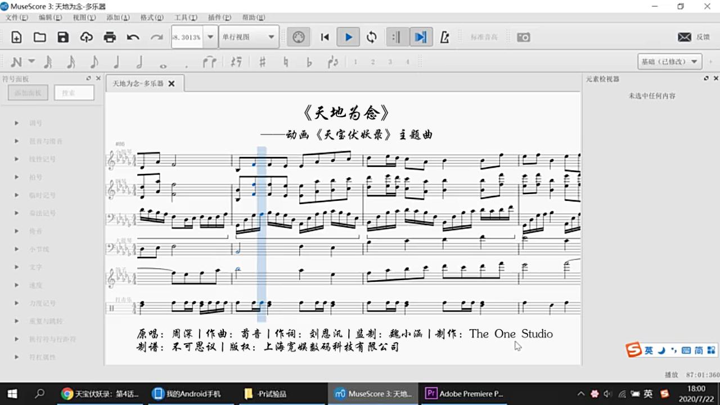Switch to voice 4

[408, 62]
